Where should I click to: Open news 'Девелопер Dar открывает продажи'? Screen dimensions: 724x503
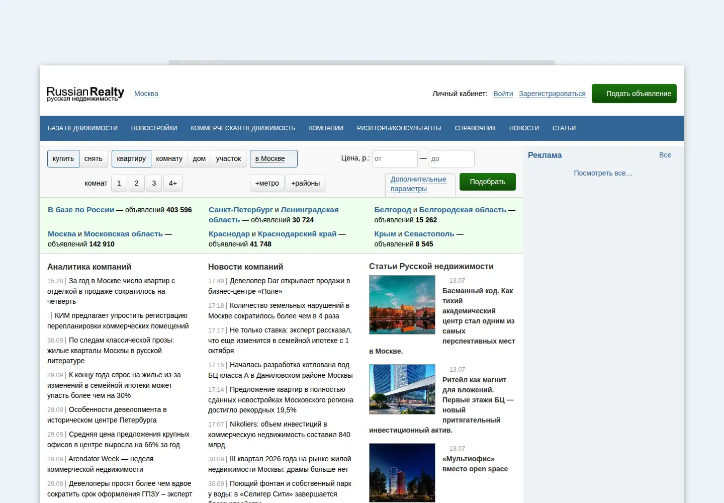[279, 286]
